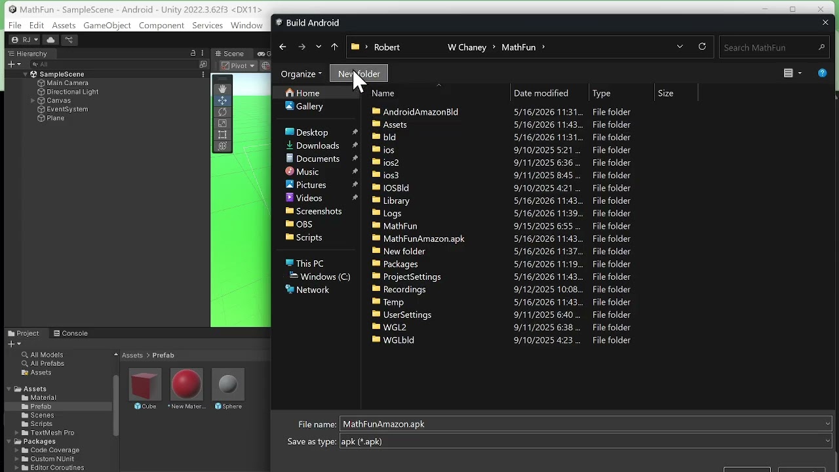
Task: Open the File menu in Unity
Action: click(x=14, y=25)
